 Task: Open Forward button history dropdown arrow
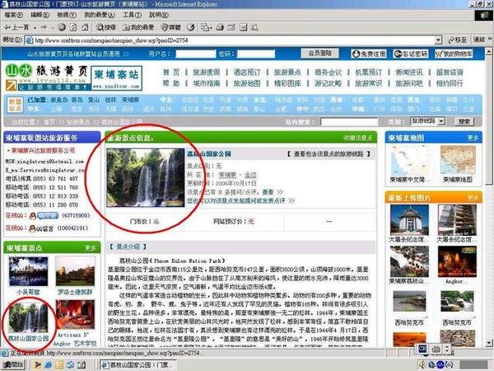(53, 28)
